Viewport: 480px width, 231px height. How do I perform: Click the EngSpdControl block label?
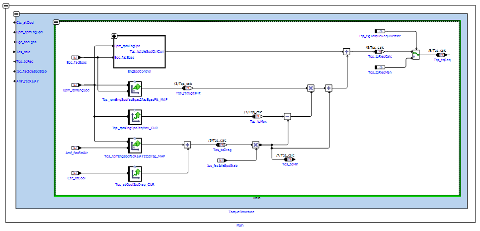coord(139,72)
